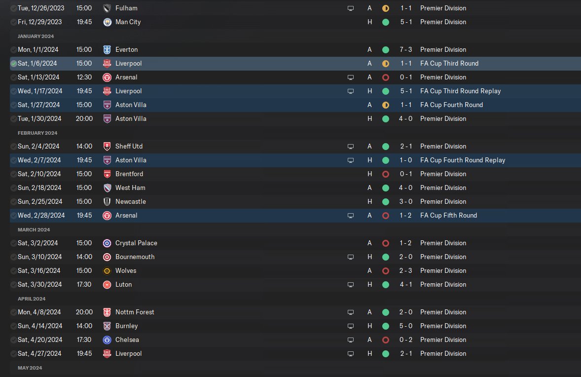
Task: Click the Fulham club badge icon
Action: coord(107,8)
